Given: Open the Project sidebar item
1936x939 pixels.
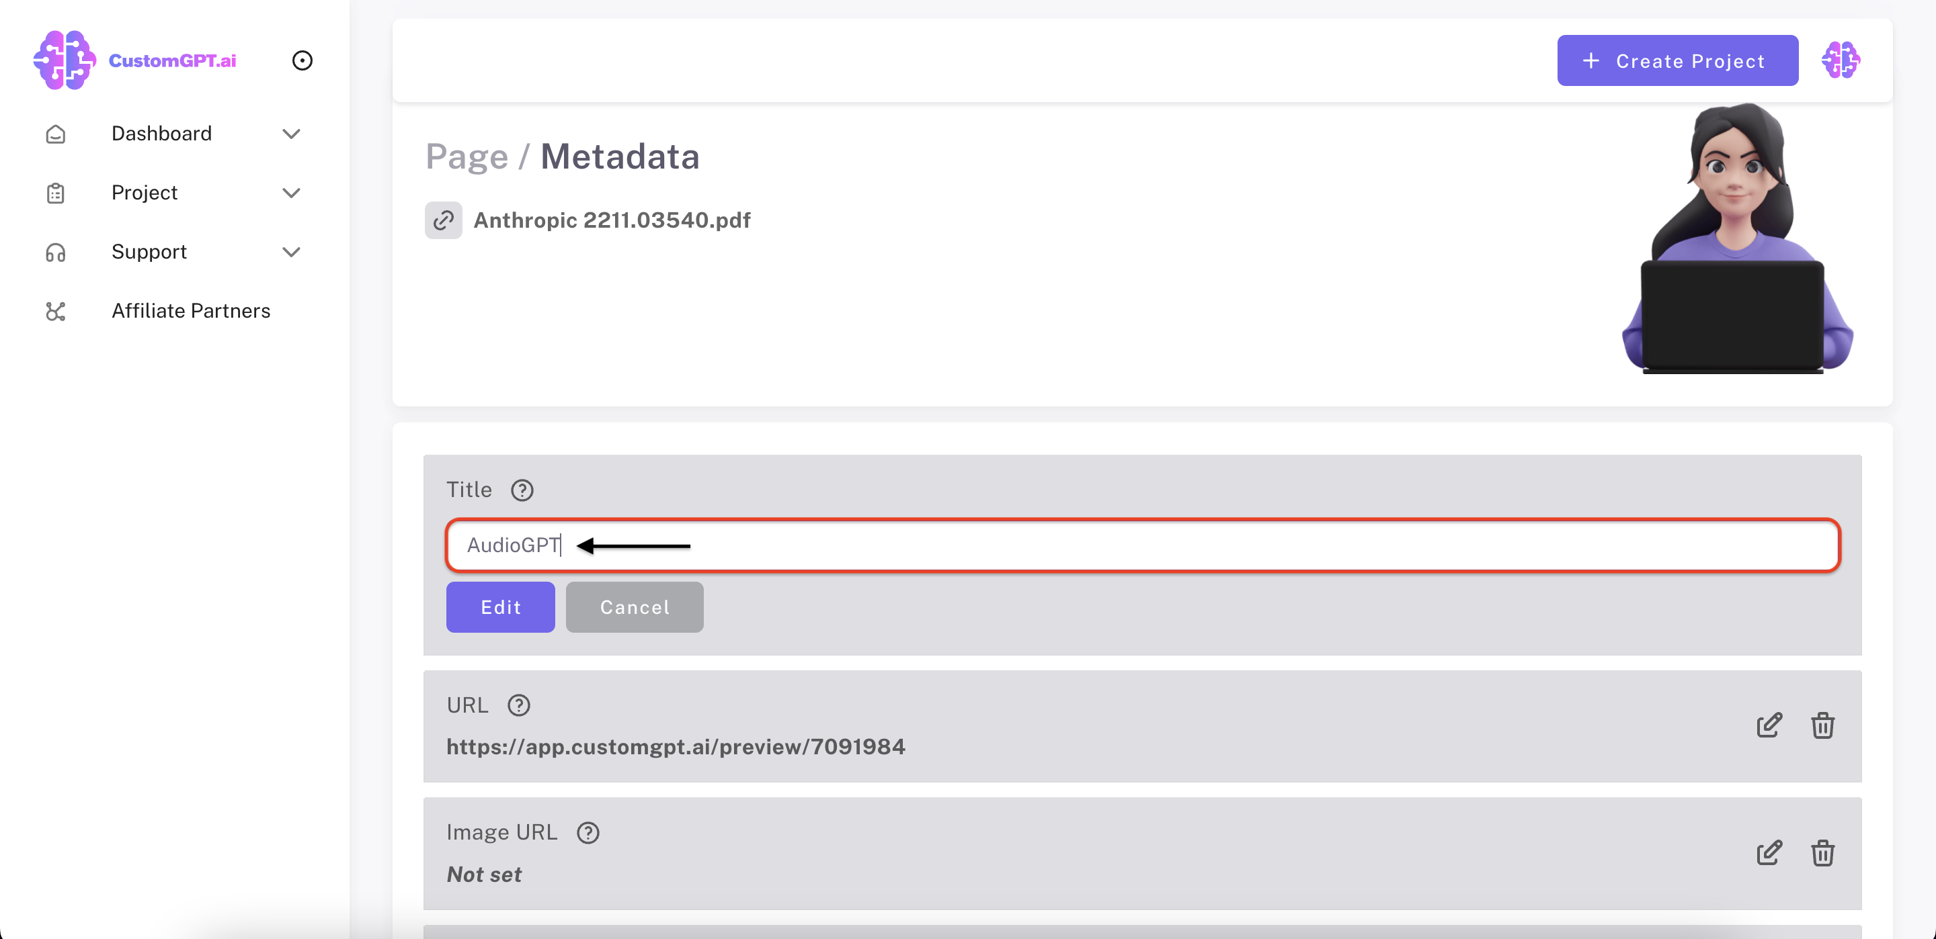Looking at the screenshot, I should click(145, 193).
